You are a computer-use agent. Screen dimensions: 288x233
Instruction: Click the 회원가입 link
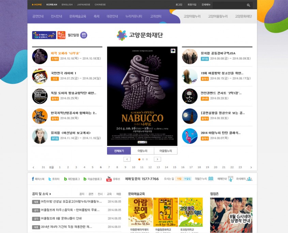192,4
